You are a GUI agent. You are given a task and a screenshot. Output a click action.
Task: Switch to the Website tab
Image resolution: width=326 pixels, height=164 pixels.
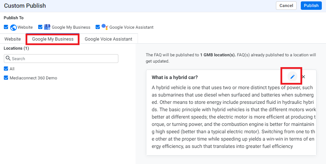13,39
